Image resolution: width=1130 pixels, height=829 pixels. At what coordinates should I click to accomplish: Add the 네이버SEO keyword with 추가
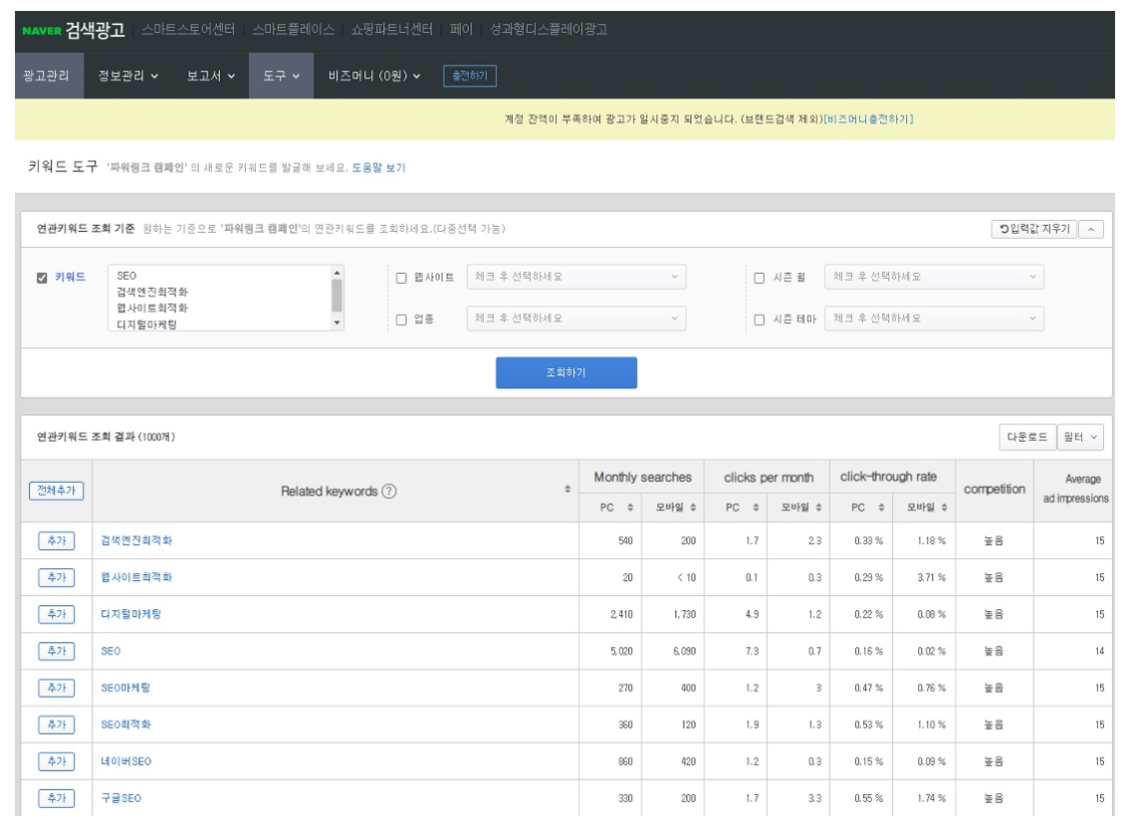(56, 761)
